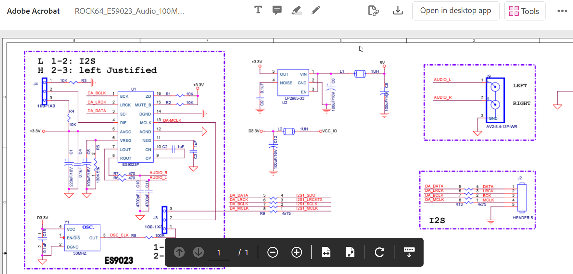This screenshot has height=274, width=573.
Task: Click the I2S1_LRCKTX net label
Action: (309, 199)
